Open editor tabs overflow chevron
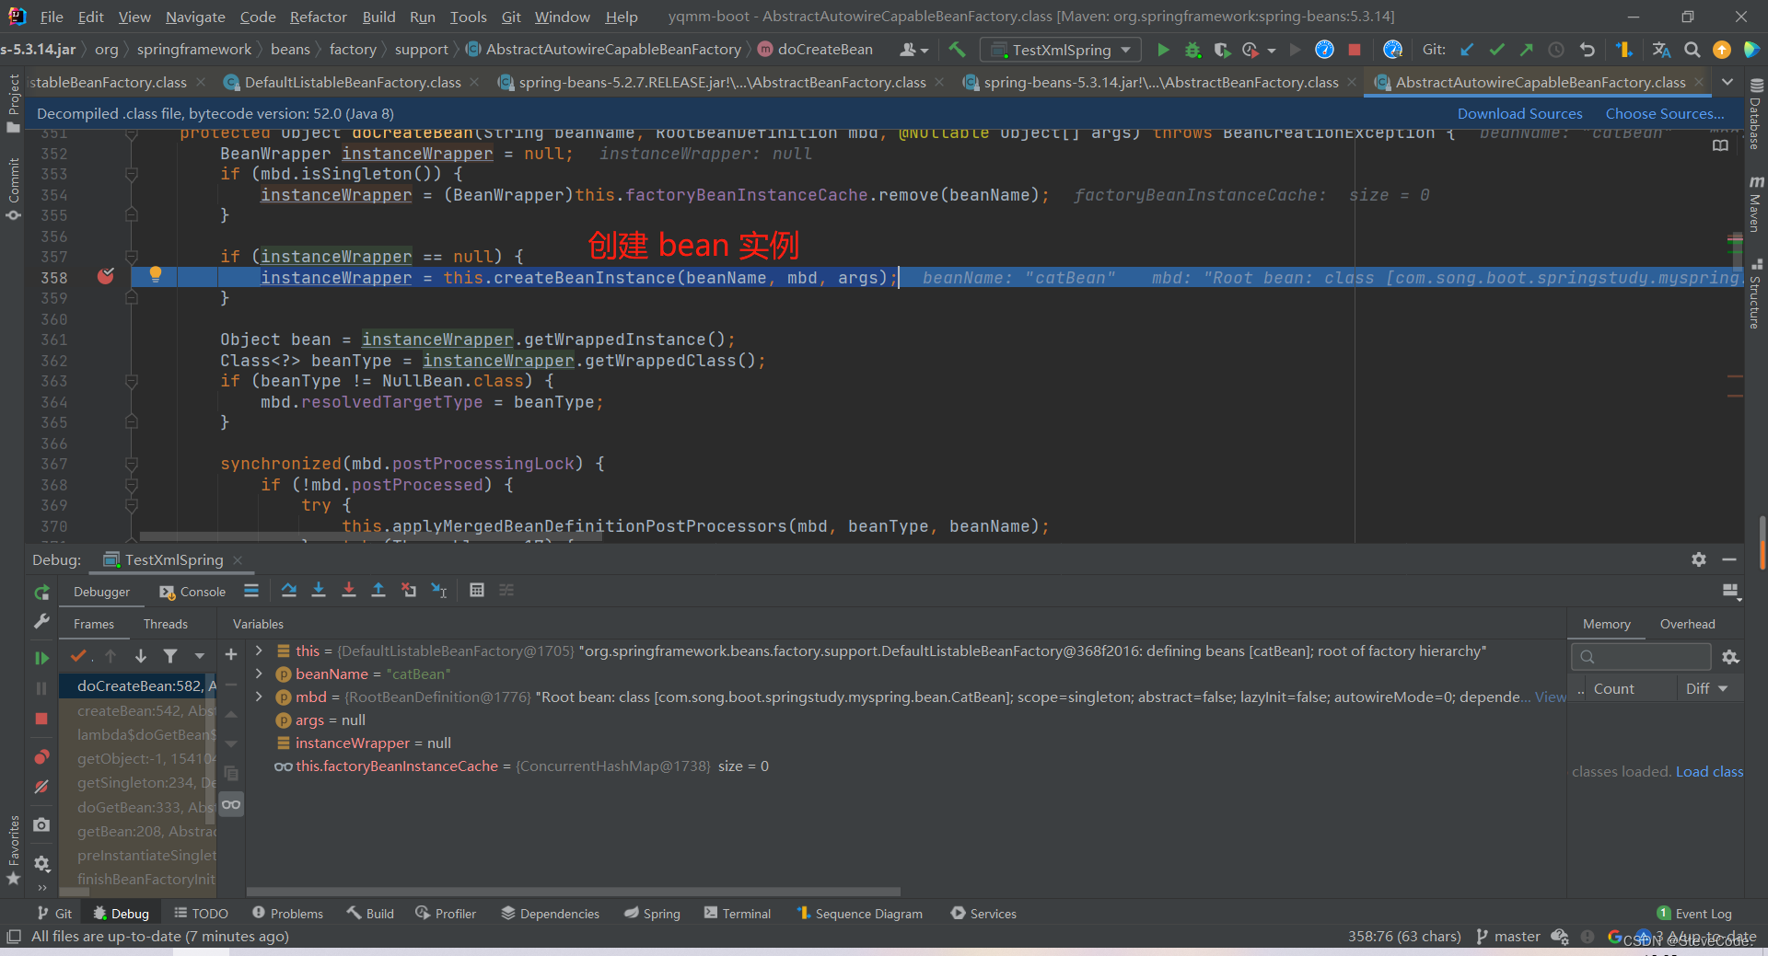 coord(1727,82)
